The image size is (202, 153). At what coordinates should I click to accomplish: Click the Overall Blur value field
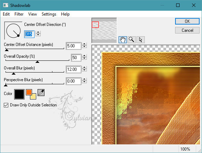[x=73, y=69]
